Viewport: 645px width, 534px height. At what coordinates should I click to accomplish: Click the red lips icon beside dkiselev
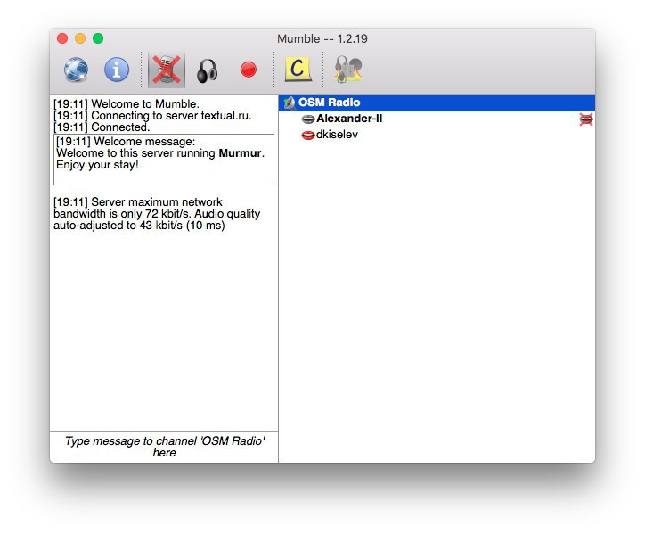point(308,135)
